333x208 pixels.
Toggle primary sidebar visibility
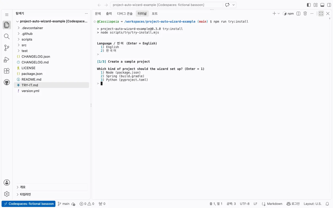coord(309,5)
